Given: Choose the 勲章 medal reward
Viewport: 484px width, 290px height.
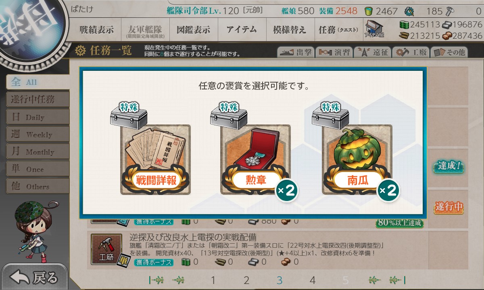Looking at the screenshot, I should tap(256, 159).
